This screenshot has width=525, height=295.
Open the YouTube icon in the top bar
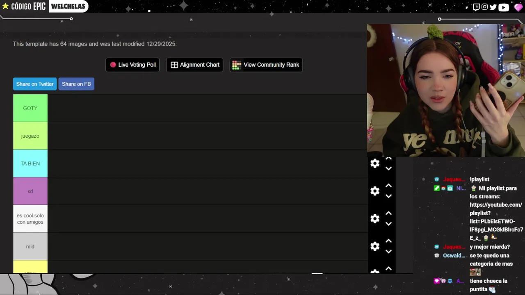[504, 7]
